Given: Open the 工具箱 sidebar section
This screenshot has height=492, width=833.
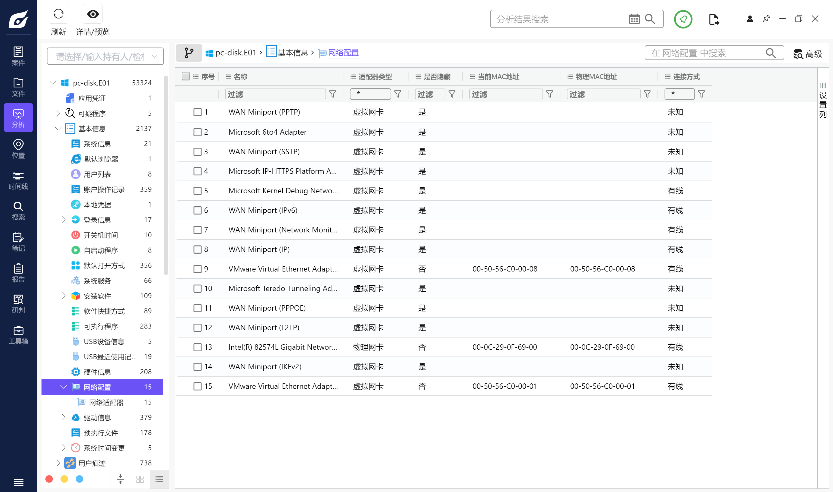Looking at the screenshot, I should click(x=18, y=335).
